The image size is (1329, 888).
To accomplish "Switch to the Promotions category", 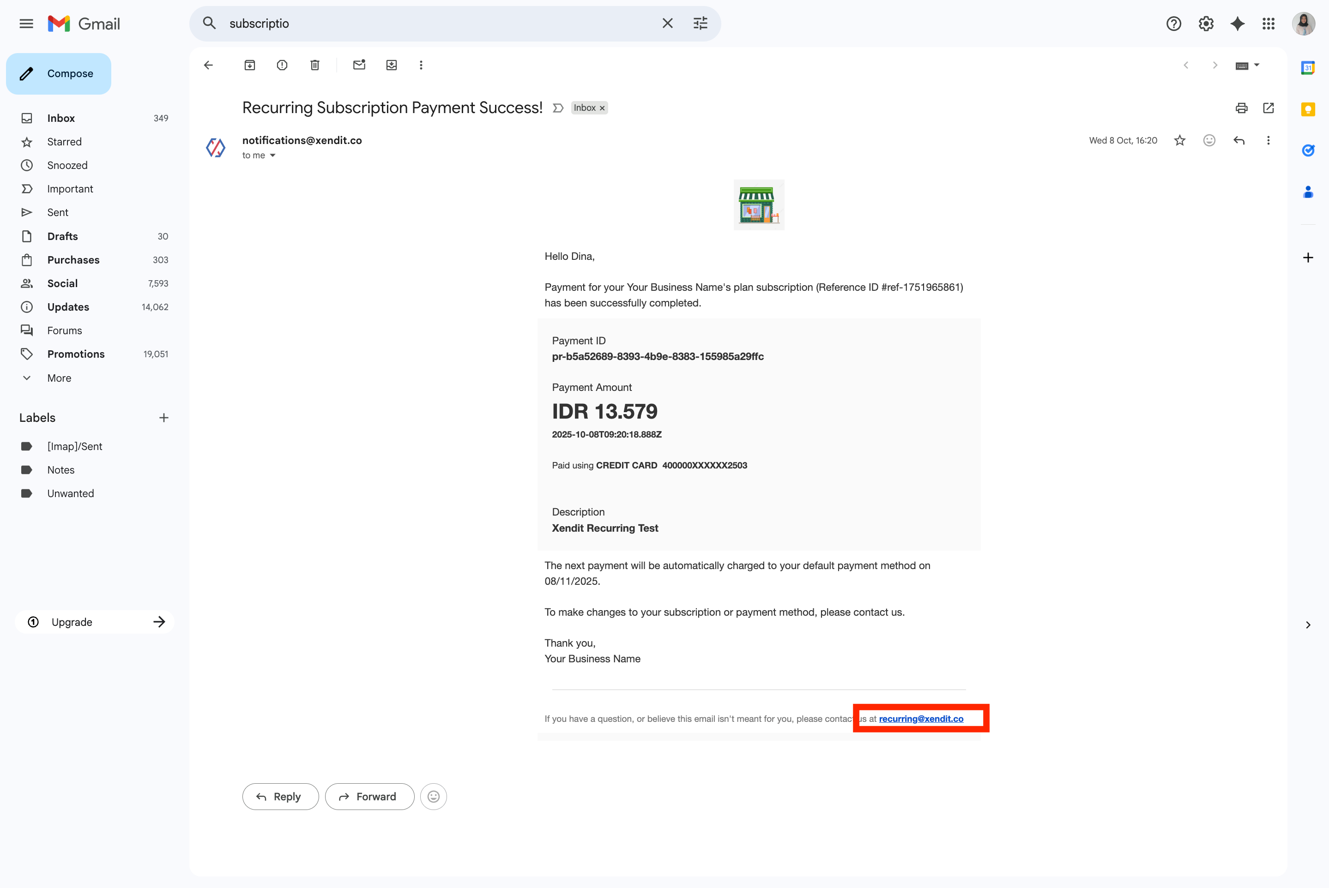I will click(x=76, y=354).
